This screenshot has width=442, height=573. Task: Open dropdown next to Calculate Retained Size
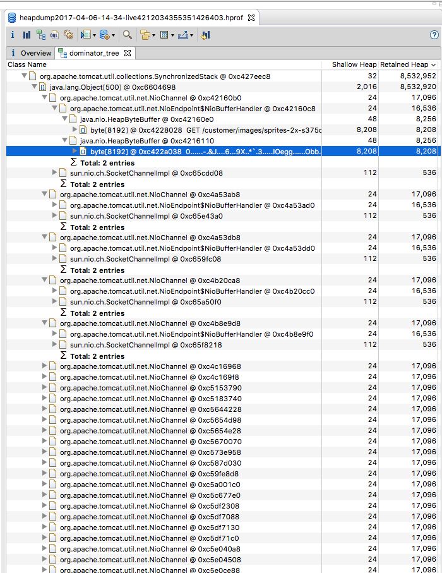pos(172,35)
